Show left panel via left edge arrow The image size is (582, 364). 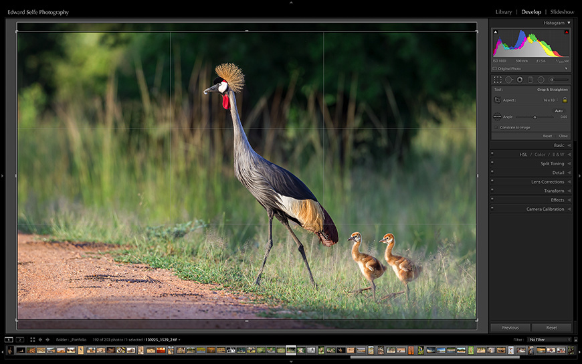click(x=2, y=176)
